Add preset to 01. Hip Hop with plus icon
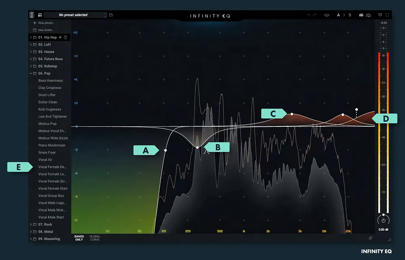 (x=60, y=37)
